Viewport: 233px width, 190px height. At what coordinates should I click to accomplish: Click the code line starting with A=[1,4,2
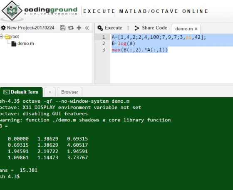[x=159, y=37]
